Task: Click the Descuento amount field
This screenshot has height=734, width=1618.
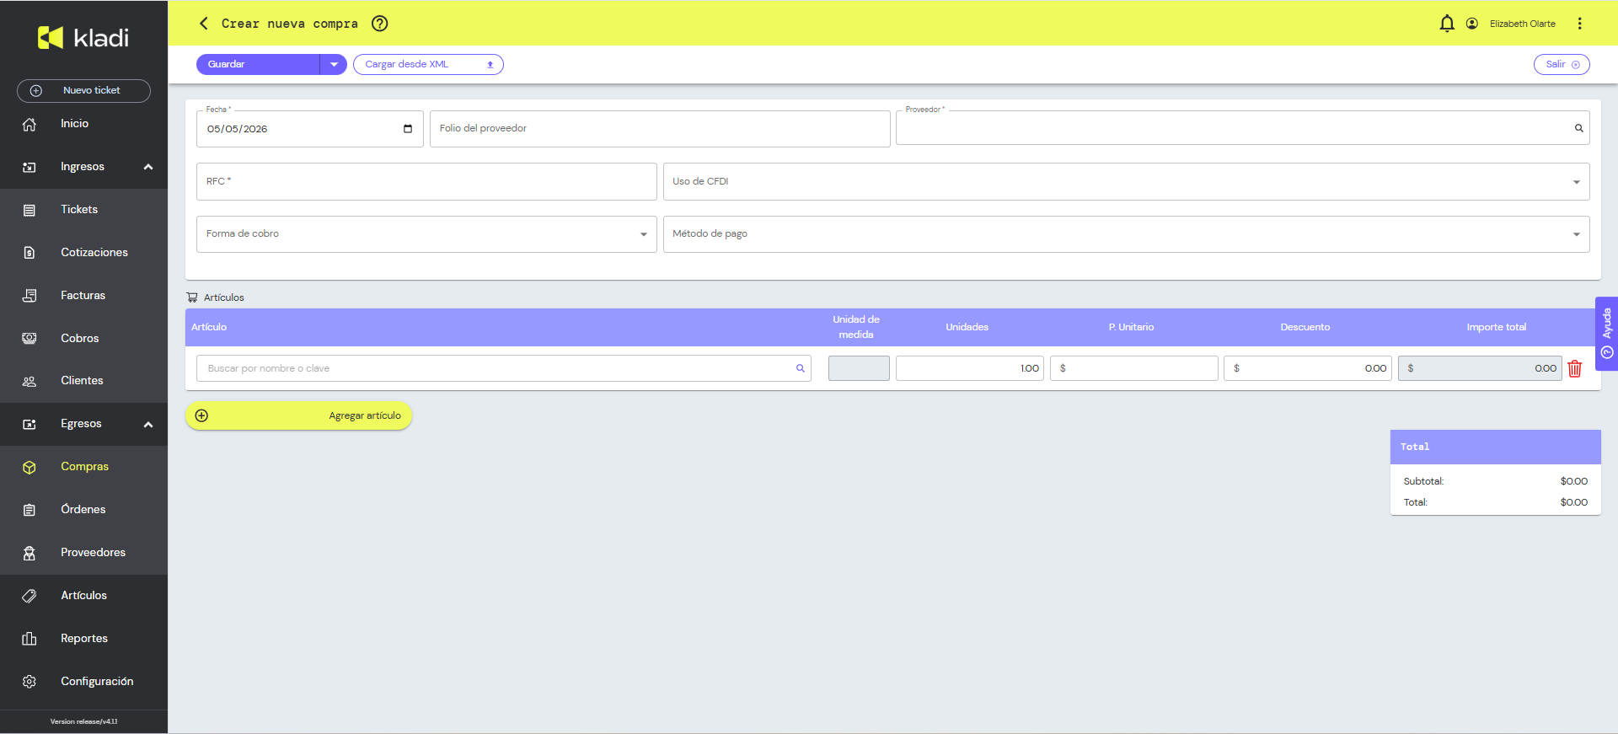Action: (1308, 368)
